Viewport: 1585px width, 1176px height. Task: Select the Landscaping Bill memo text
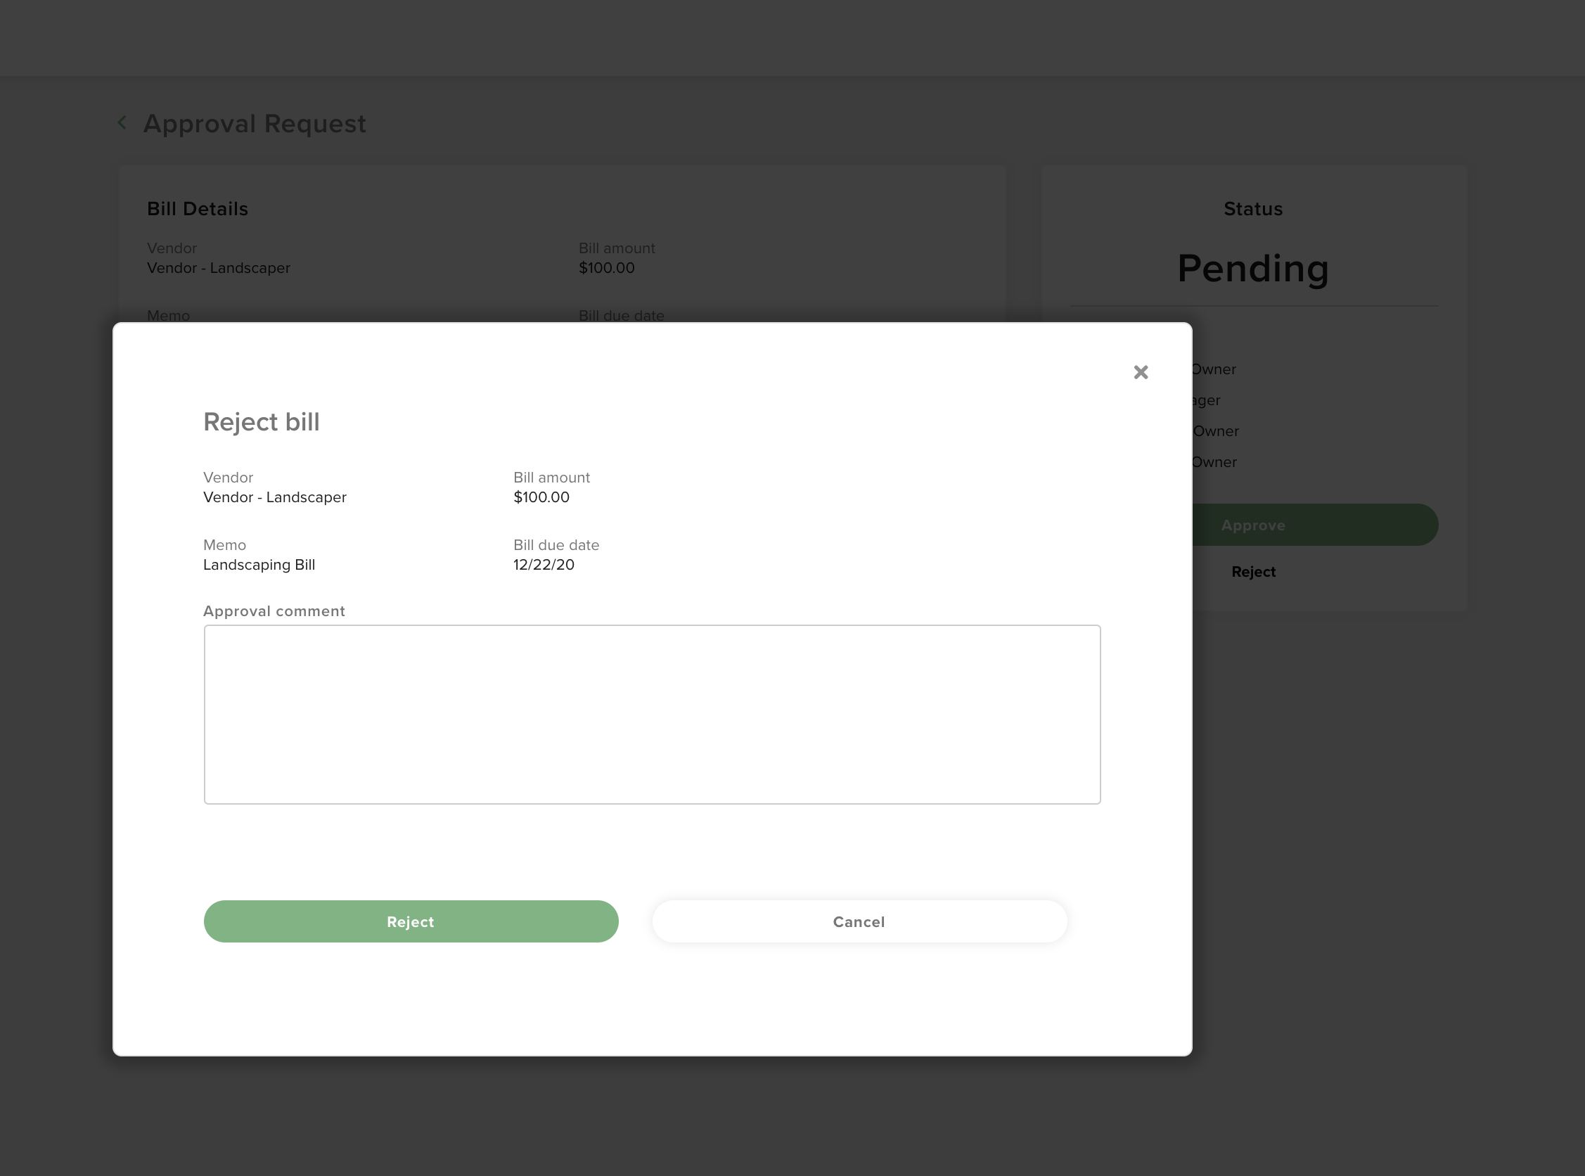[x=259, y=565]
